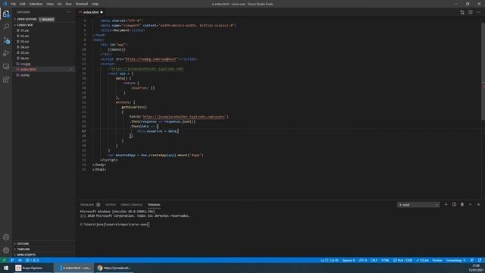Viewport: 485px width, 273px height.
Task: Click the ESLint status bar item
Action: tap(423, 260)
